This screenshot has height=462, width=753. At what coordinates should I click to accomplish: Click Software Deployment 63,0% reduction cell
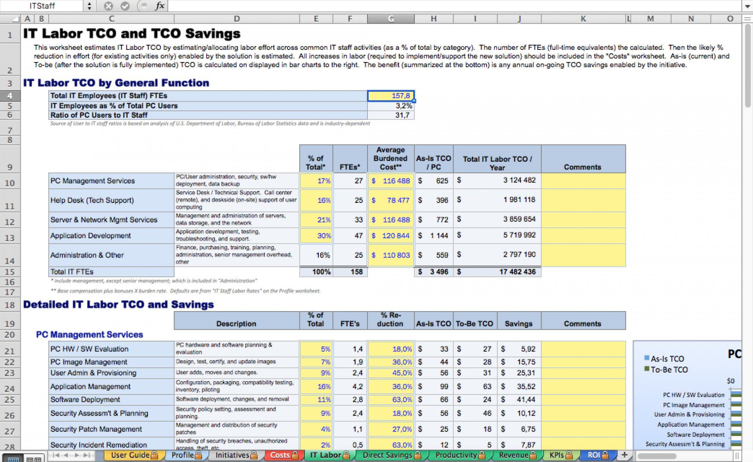(x=391, y=400)
